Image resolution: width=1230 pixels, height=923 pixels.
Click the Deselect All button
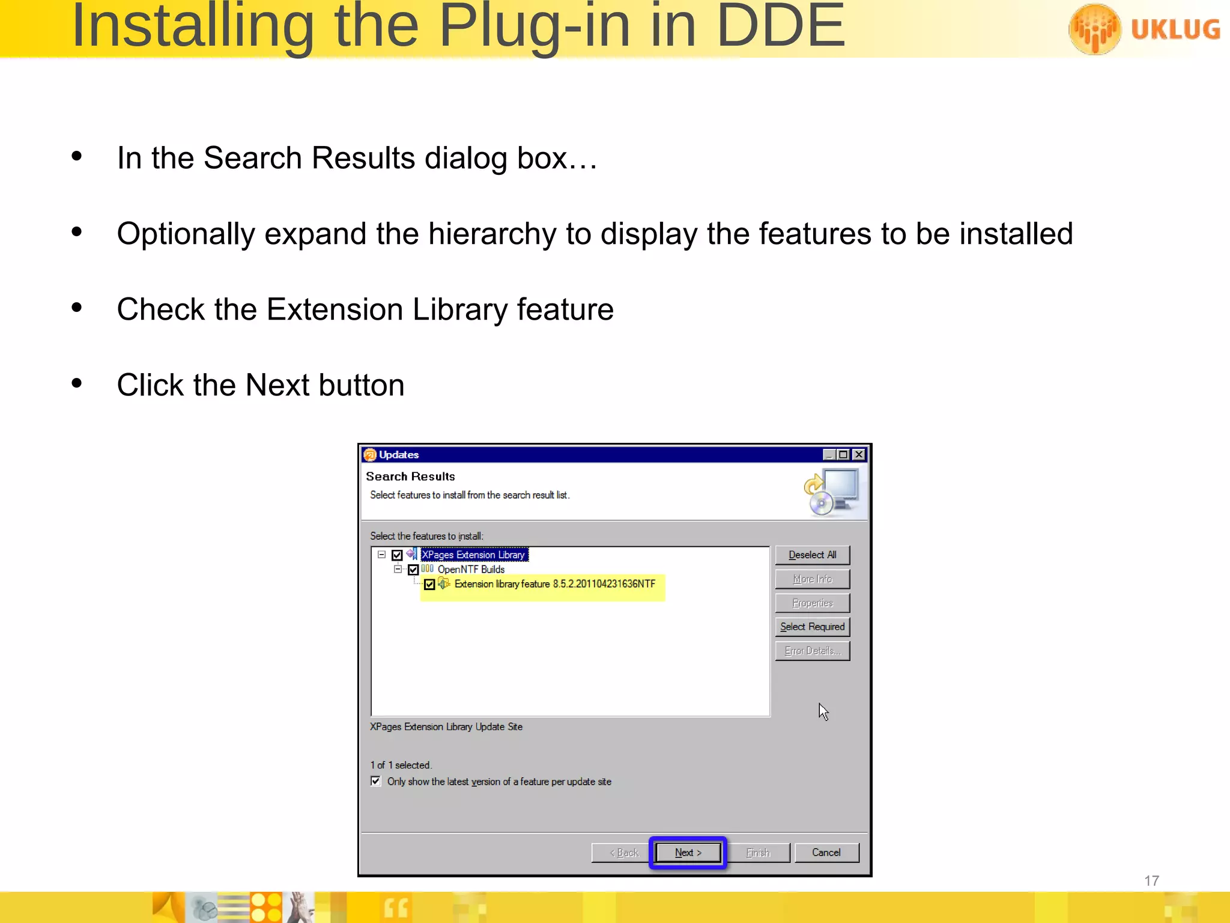tap(813, 555)
